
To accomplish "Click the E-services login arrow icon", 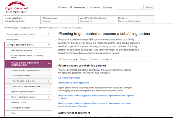I will [x=91, y=7].
